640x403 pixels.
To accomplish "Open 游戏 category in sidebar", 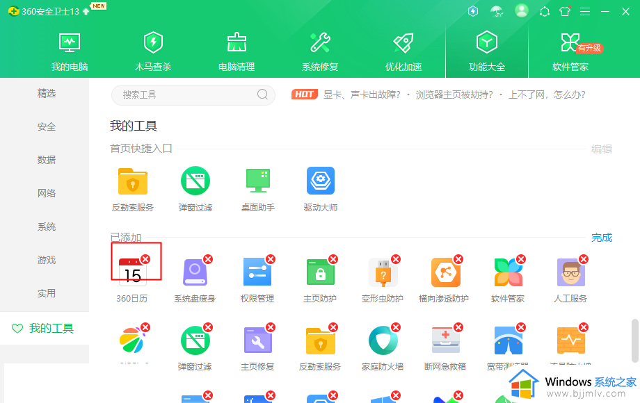I will (46, 260).
